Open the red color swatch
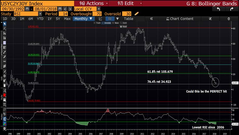The height and width of the screenshot is (135, 239). click(5, 95)
